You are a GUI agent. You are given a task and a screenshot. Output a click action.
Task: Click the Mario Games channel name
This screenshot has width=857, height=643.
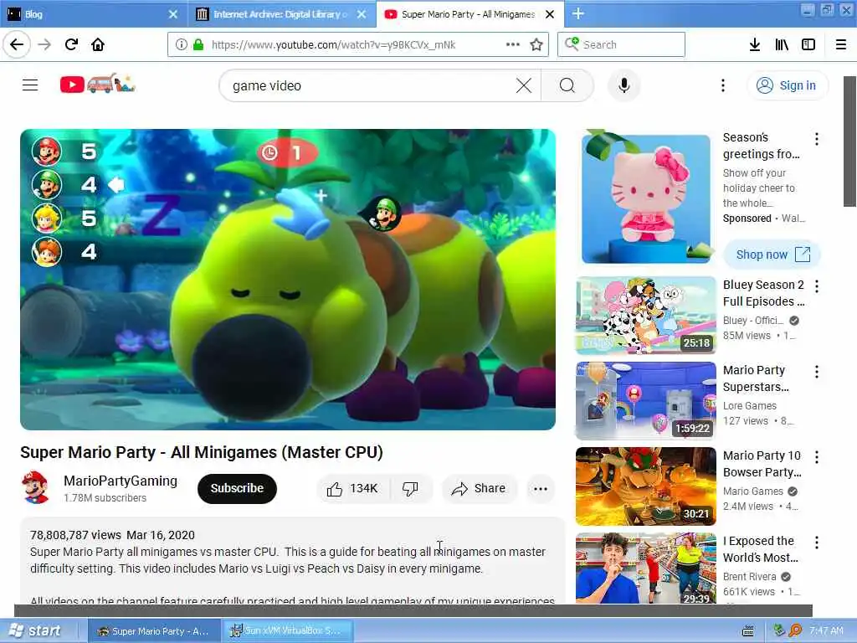tap(752, 491)
